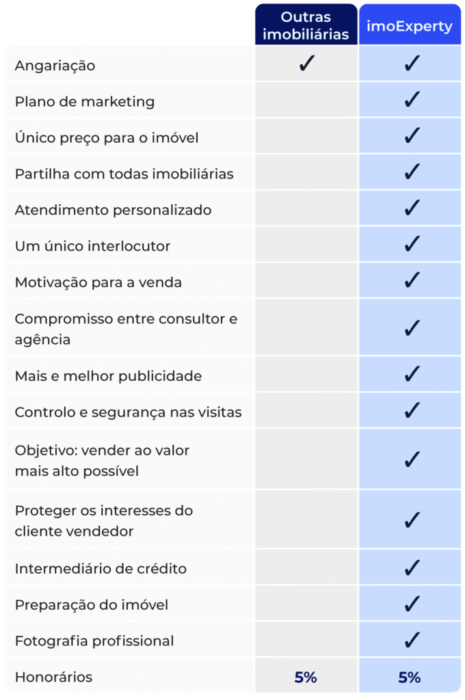This screenshot has width=465, height=700.
Task: Click the checkmark for Único preço para o imóvel
Action: click(411, 137)
